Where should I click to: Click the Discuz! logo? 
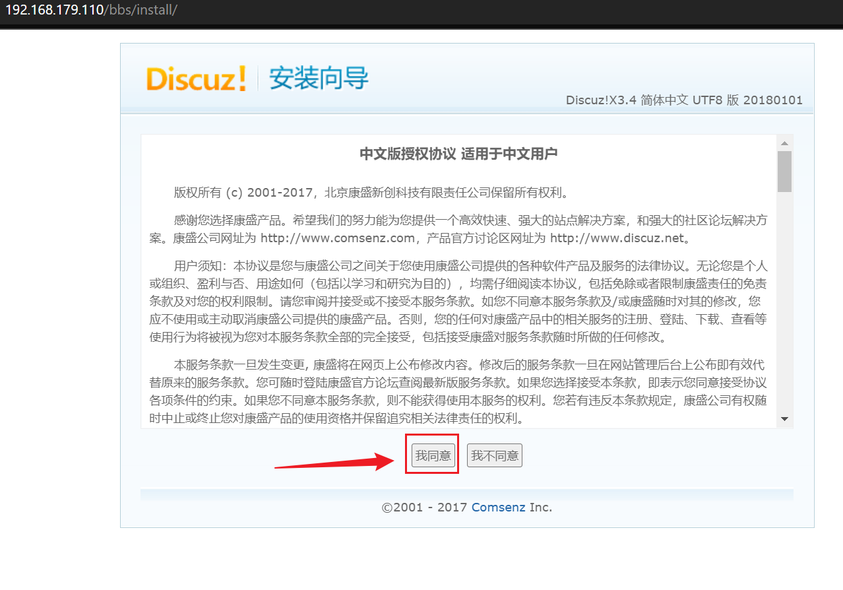point(196,79)
